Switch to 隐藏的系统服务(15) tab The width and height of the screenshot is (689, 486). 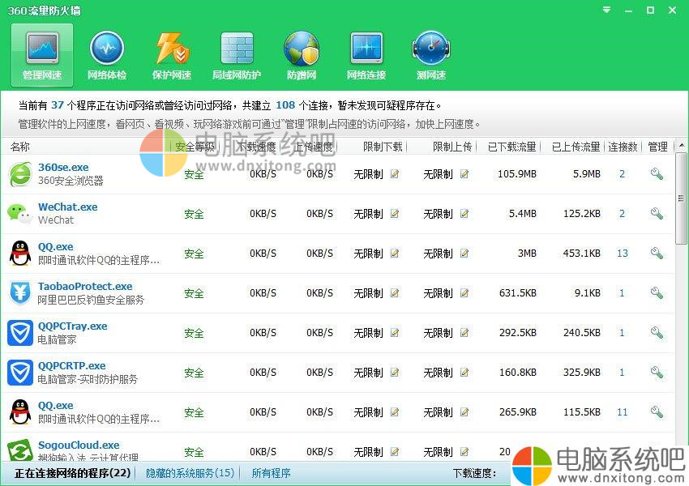tap(190, 473)
